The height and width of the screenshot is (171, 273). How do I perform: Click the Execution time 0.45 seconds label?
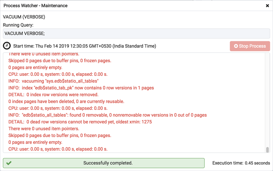tap(241, 163)
